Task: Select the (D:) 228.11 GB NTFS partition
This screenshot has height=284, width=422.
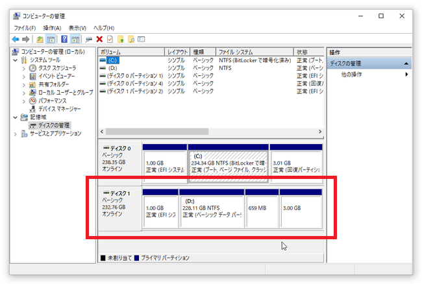Action: [x=212, y=207]
